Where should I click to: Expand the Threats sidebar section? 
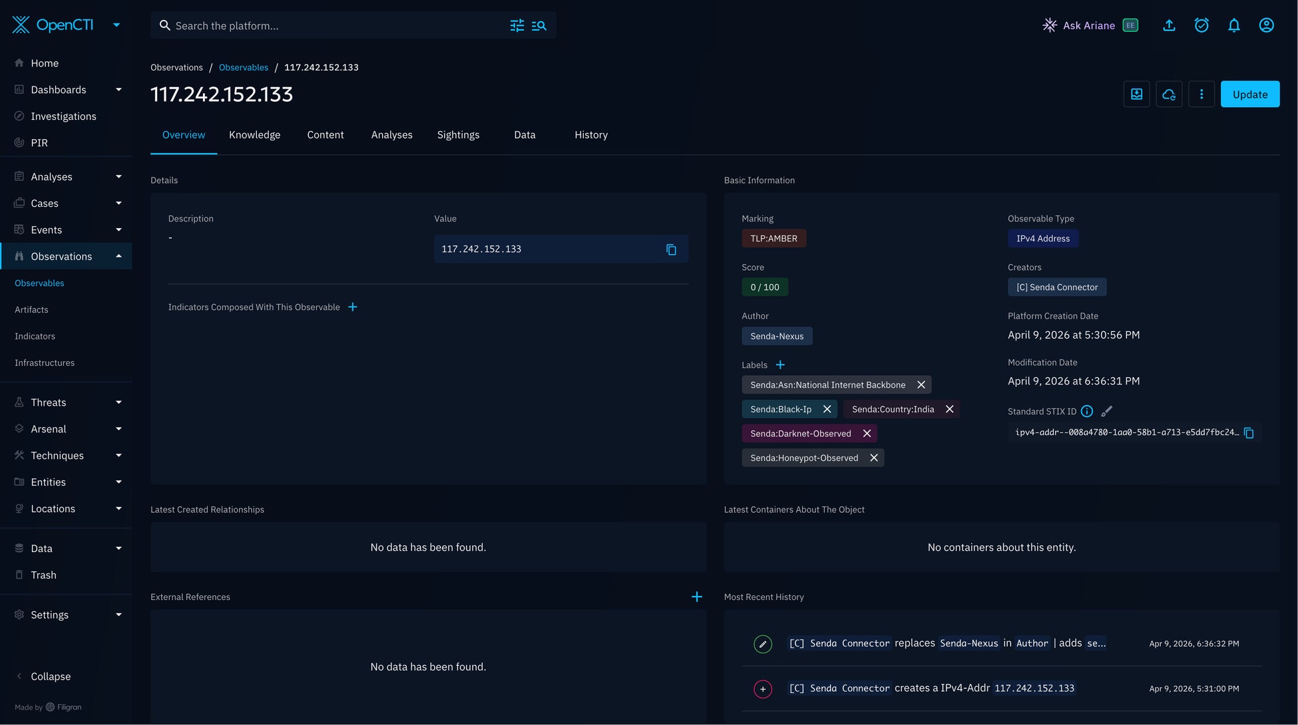[x=118, y=402]
